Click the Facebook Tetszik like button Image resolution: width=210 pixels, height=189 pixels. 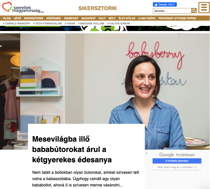165,5
